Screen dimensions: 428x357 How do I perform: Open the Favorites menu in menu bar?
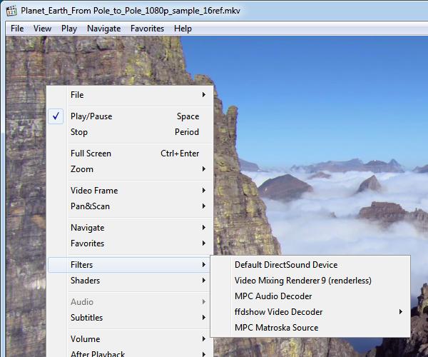(x=147, y=29)
